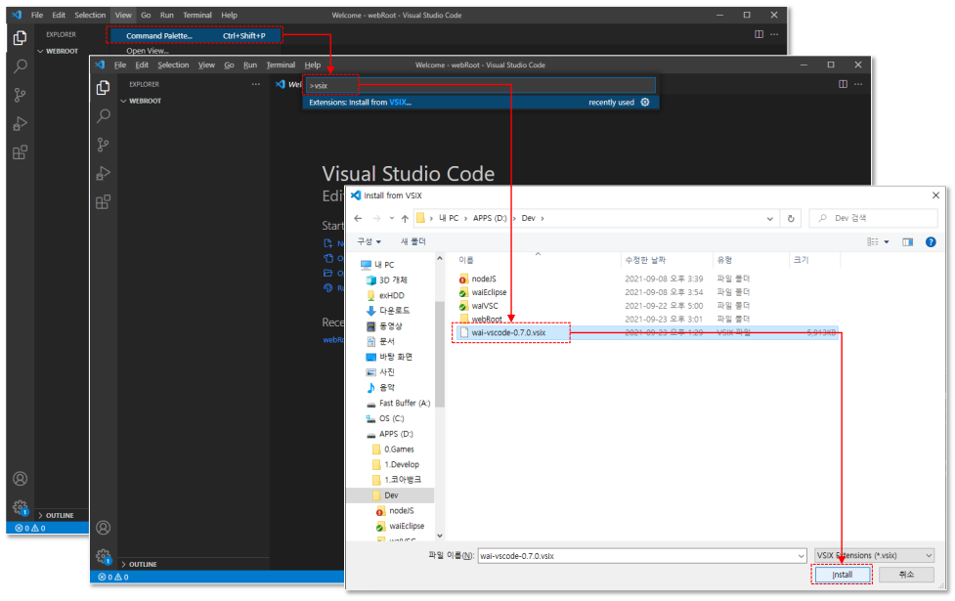The width and height of the screenshot is (955, 601).
Task: Click the Install button in the dialog
Action: pyautogui.click(x=842, y=575)
